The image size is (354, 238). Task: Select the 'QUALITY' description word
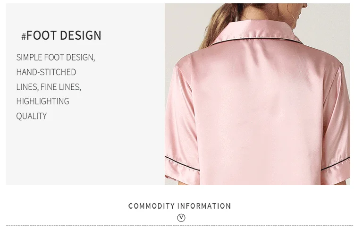pos(32,116)
